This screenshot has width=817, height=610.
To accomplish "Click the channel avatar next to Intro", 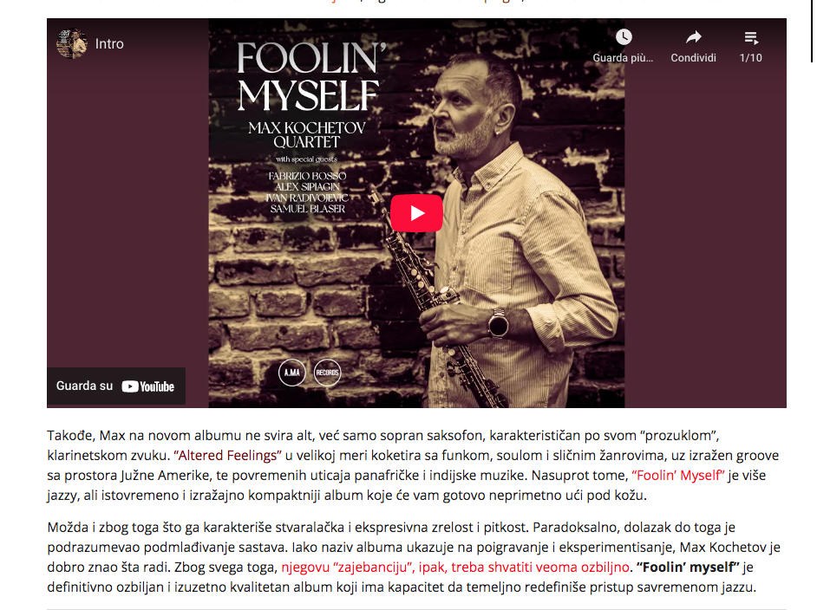I will [71, 43].
